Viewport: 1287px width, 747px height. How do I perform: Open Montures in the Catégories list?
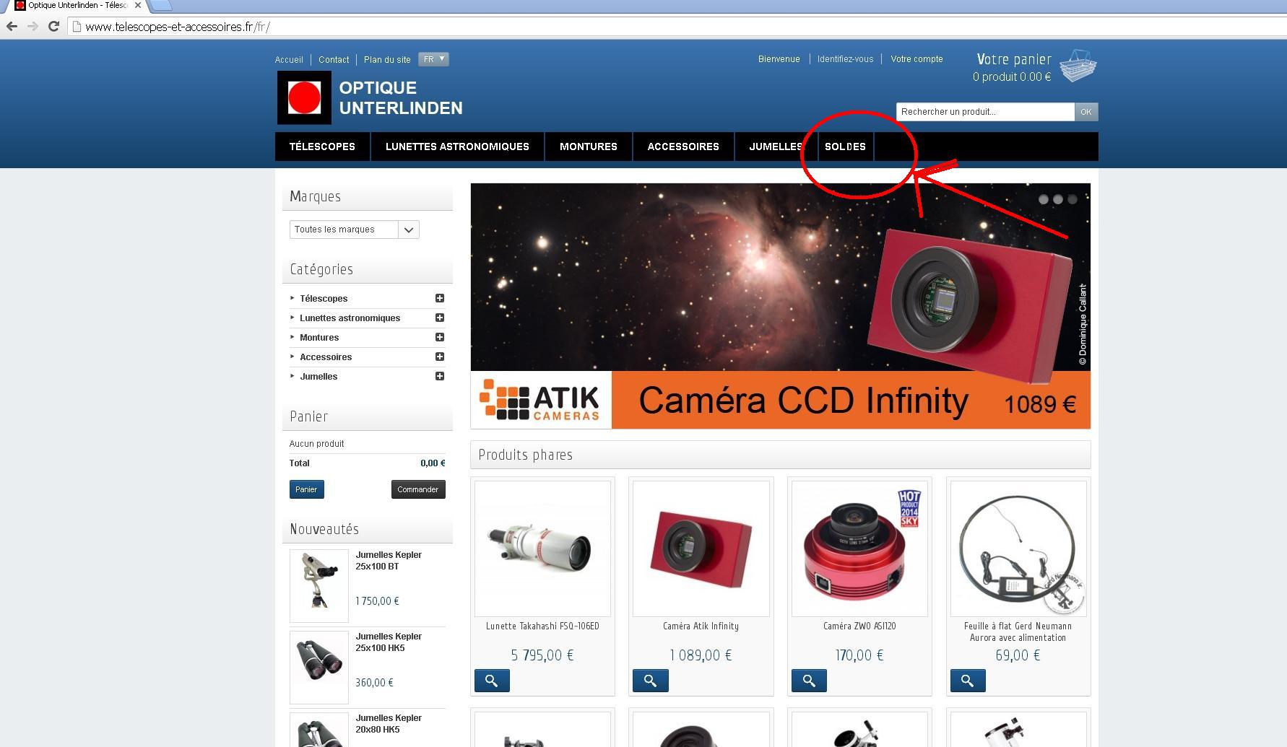319,338
